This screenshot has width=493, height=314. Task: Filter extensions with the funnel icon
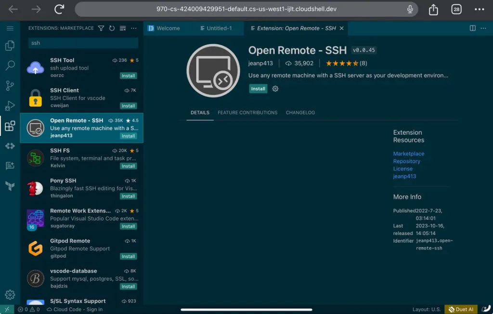pyautogui.click(x=101, y=28)
